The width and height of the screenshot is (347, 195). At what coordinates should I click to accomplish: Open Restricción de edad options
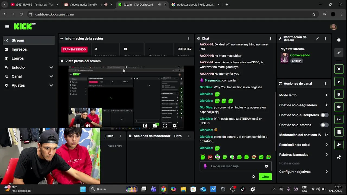pos(304,145)
